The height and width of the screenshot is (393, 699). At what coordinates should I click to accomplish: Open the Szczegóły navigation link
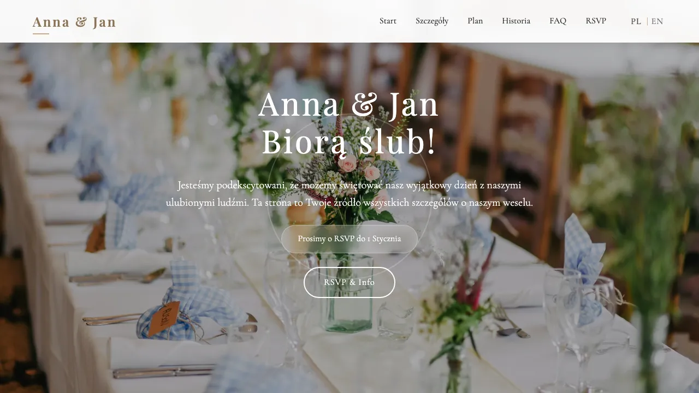(432, 21)
